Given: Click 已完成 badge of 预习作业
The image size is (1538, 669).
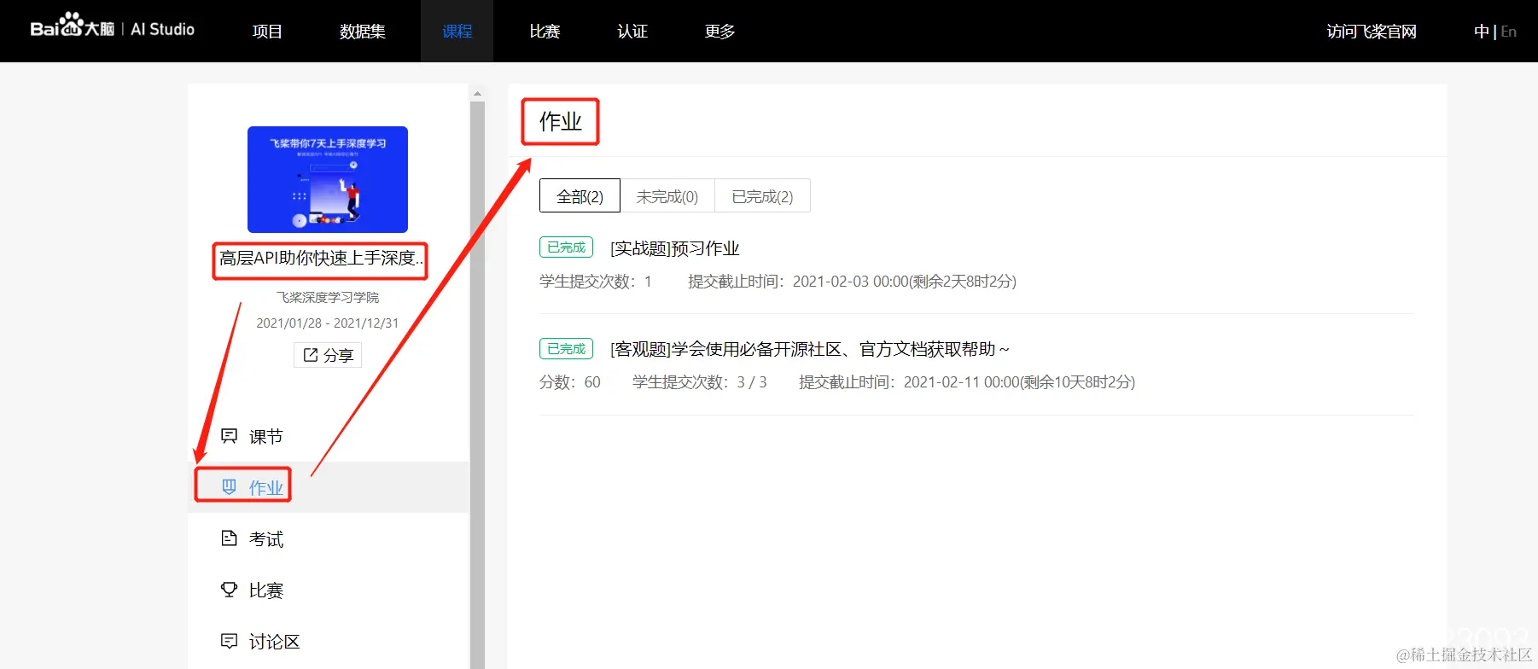Looking at the screenshot, I should [x=566, y=247].
